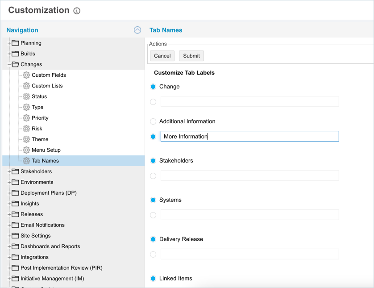Click the empty custom field under Systems
The image size is (374, 288).
249,215
